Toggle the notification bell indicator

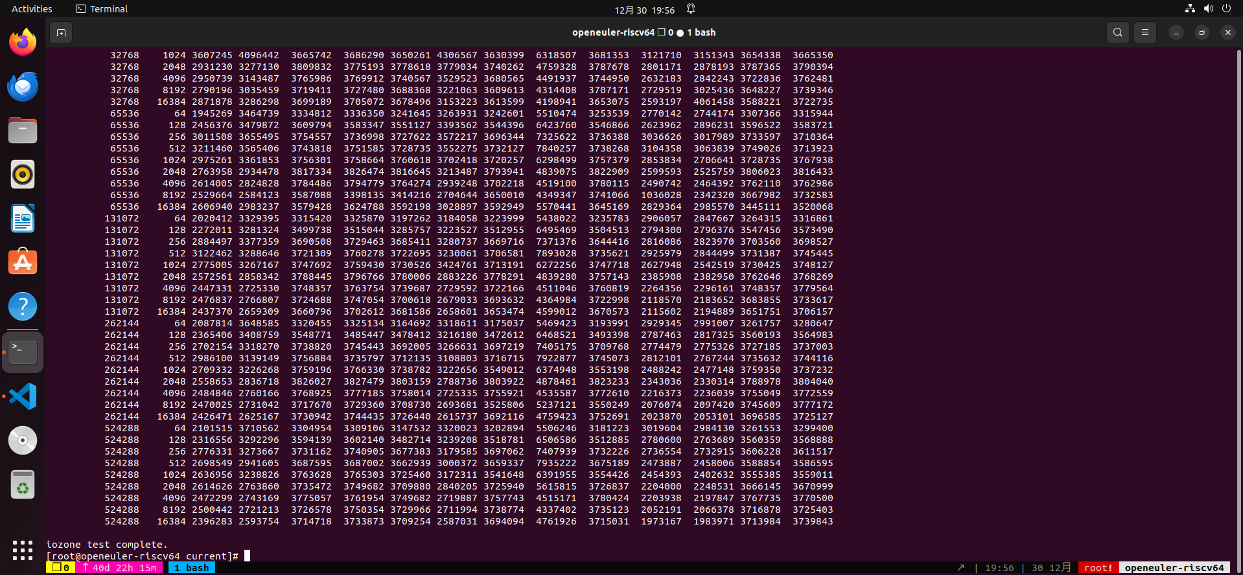click(x=691, y=9)
